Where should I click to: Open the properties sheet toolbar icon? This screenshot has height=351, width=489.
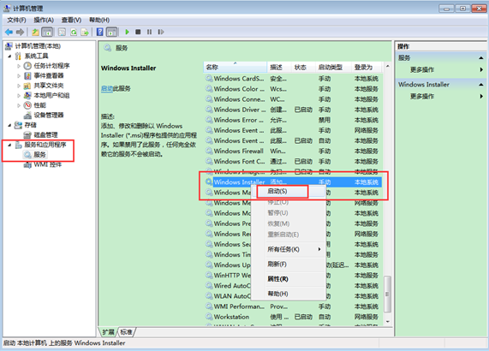[62, 32]
